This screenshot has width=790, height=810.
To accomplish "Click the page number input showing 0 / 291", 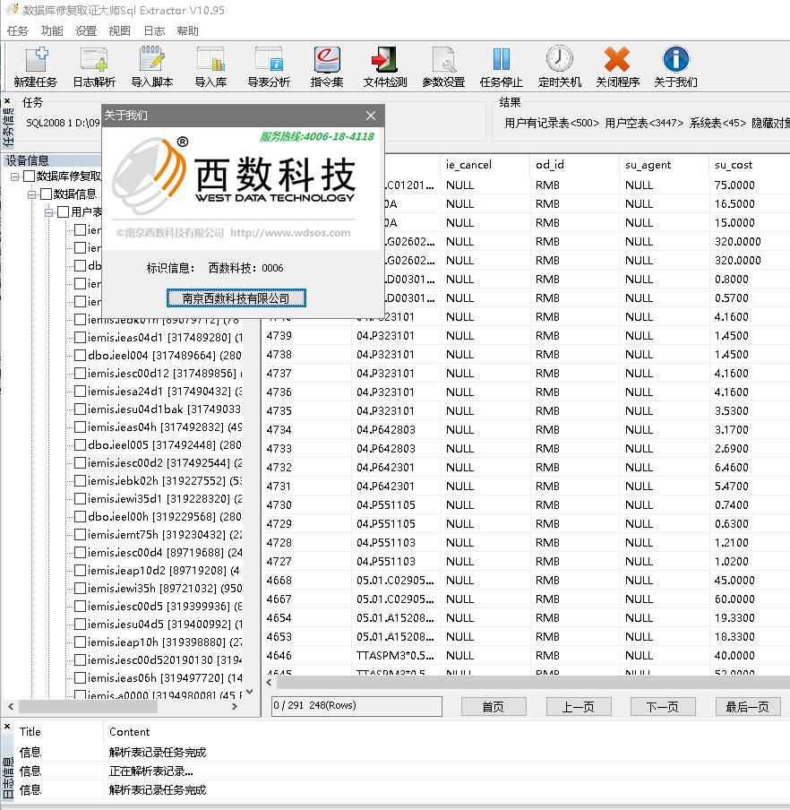I will point(356,706).
